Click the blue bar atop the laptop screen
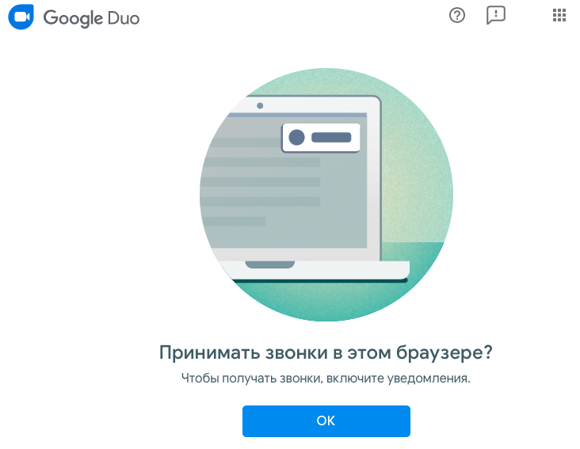This screenshot has width=580, height=449. click(x=297, y=115)
